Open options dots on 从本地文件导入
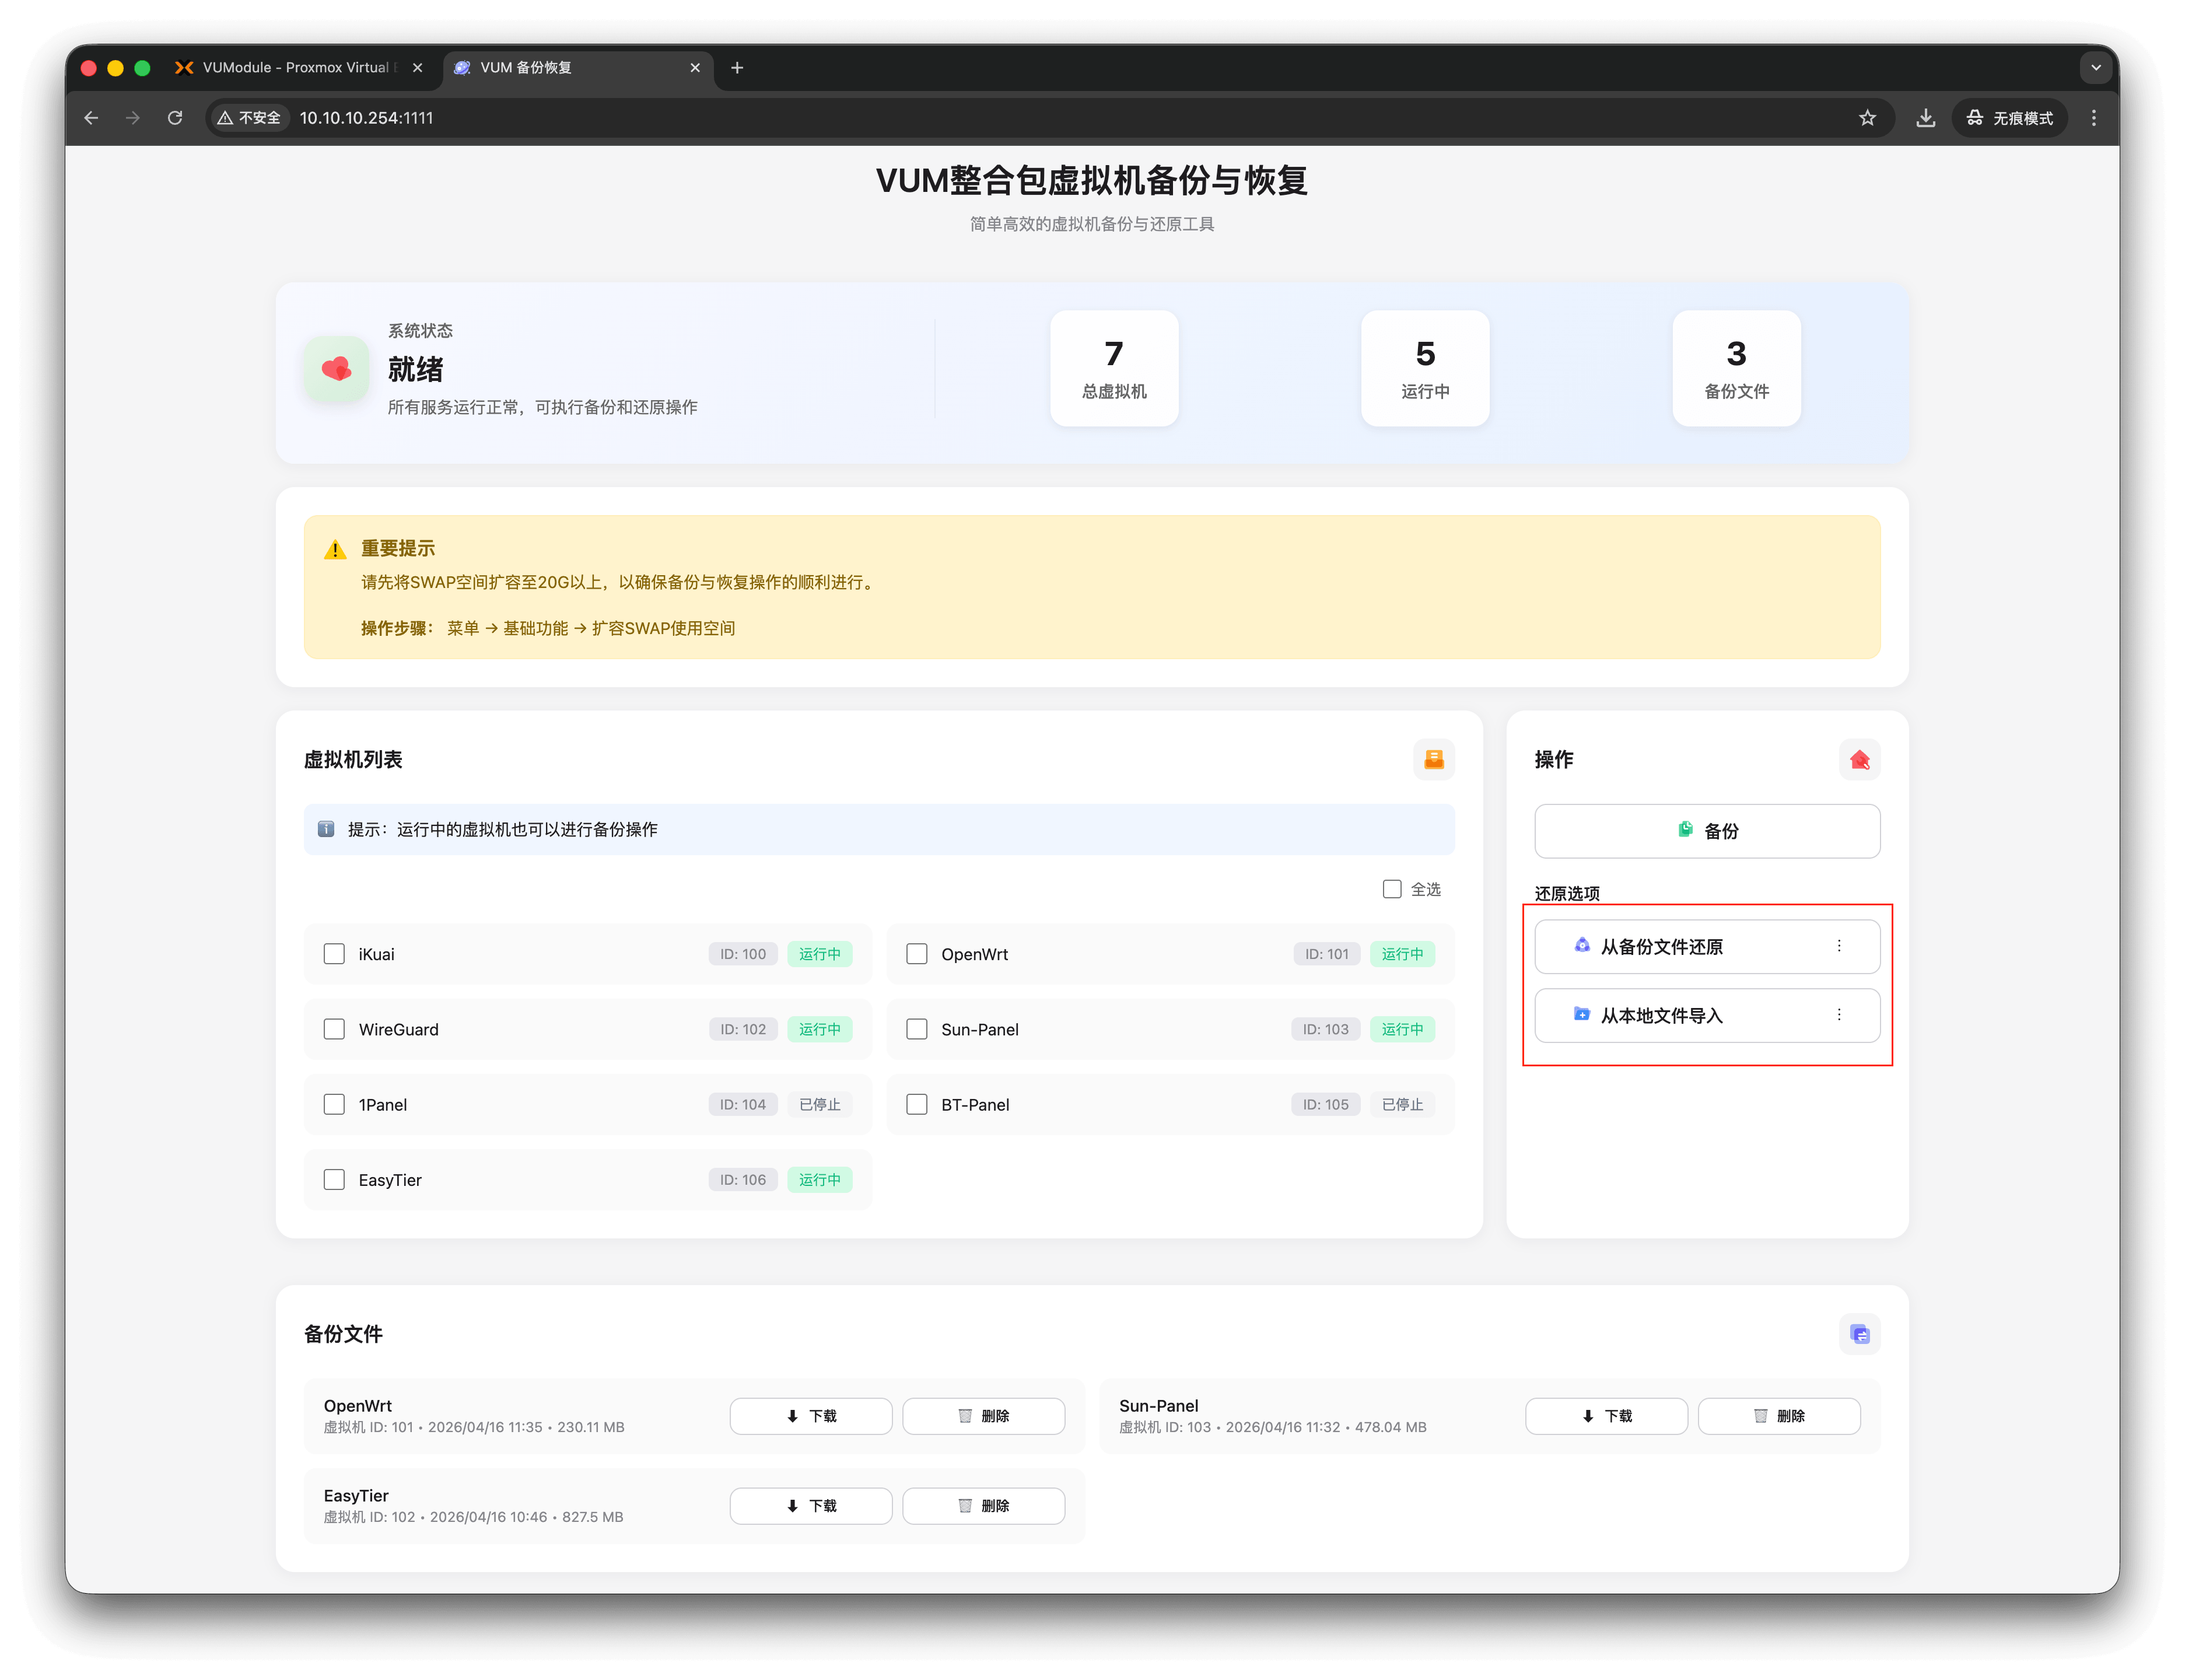The image size is (2185, 1680). click(1838, 1015)
